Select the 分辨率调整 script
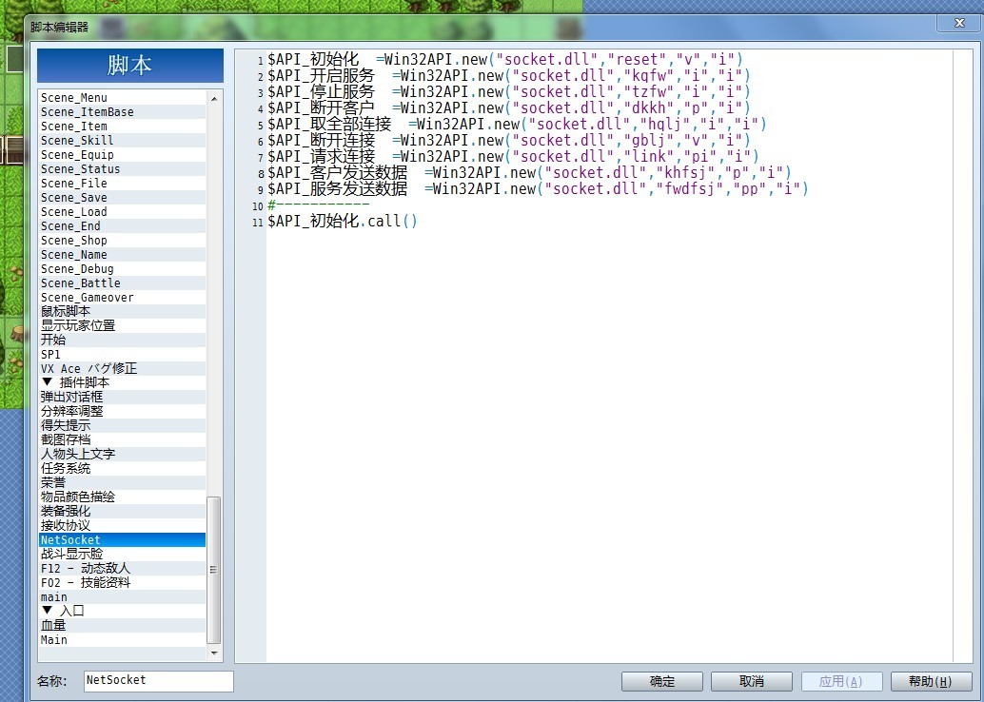Image resolution: width=984 pixels, height=702 pixels. 123,412
